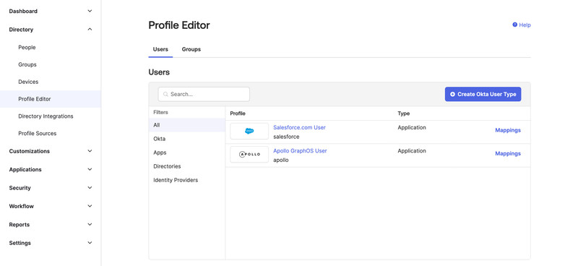Click Application type in Salesforce row
Viewport: 578px width, 266px height.
click(412, 127)
